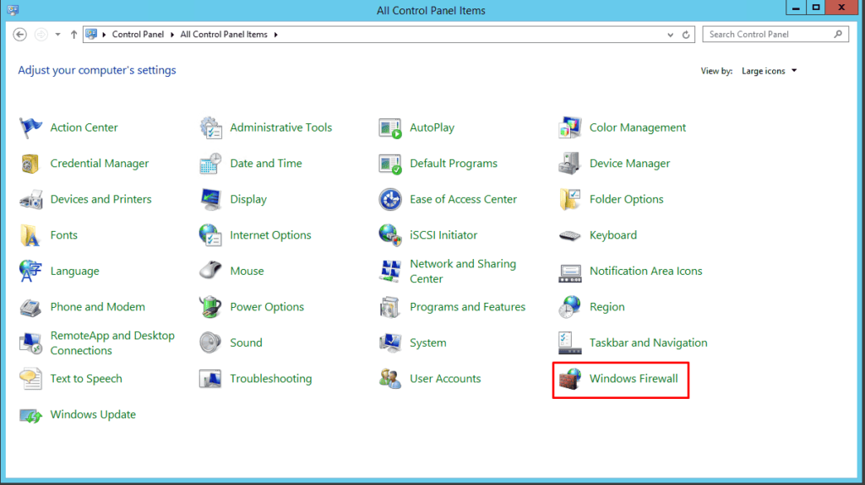Click the All Control Panel Items breadcrumb
This screenshot has height=485, width=865.
[223, 35]
